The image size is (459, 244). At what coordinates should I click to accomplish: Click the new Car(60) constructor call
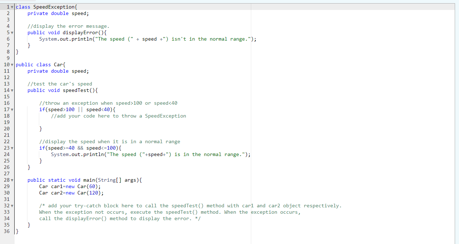[x=82, y=186]
